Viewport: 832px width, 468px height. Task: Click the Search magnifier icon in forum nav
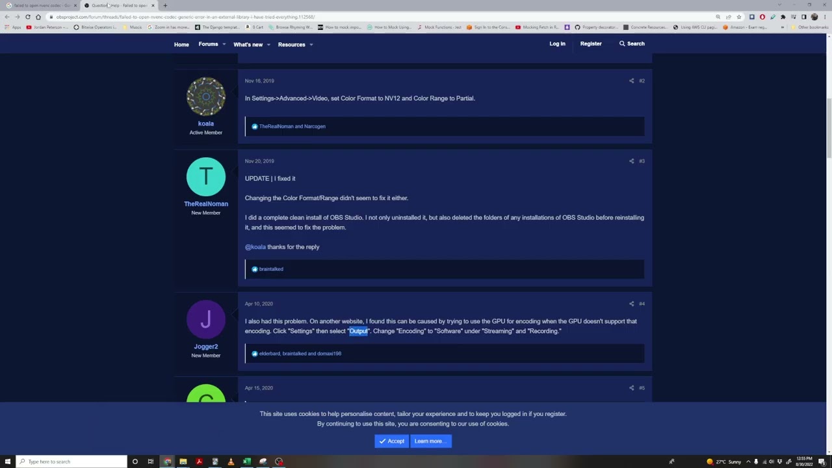[x=622, y=44]
